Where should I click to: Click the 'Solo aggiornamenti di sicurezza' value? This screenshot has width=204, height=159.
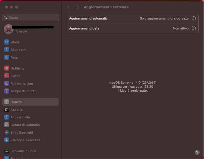(x=164, y=18)
